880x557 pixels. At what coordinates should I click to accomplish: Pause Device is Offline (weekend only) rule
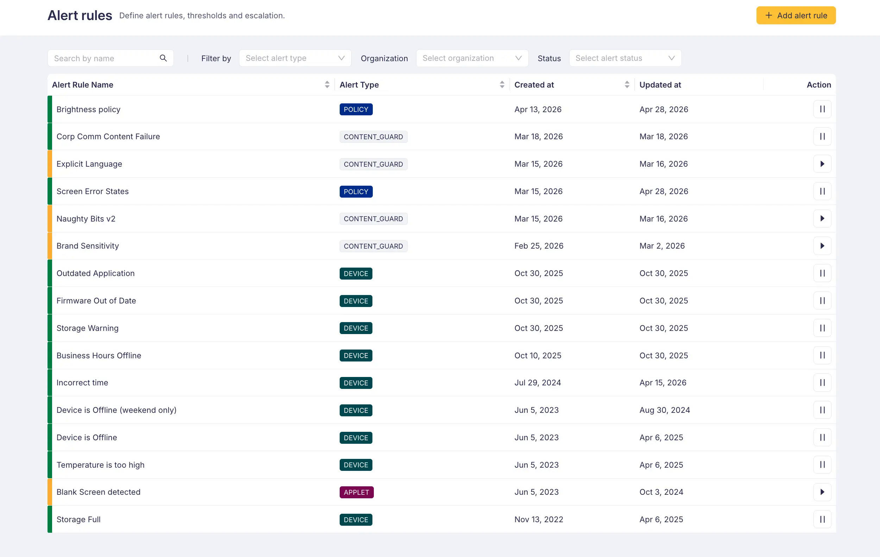(822, 410)
